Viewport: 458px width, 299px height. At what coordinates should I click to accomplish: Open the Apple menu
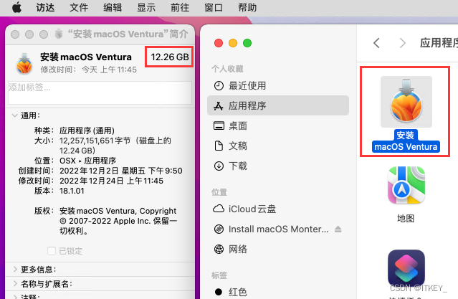[16, 7]
